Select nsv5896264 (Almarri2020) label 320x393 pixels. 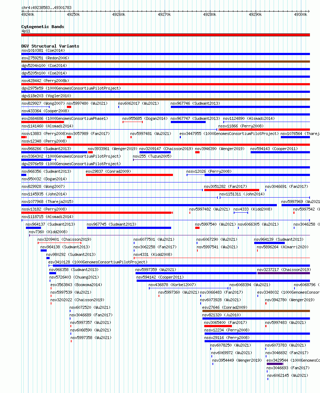click(283, 247)
